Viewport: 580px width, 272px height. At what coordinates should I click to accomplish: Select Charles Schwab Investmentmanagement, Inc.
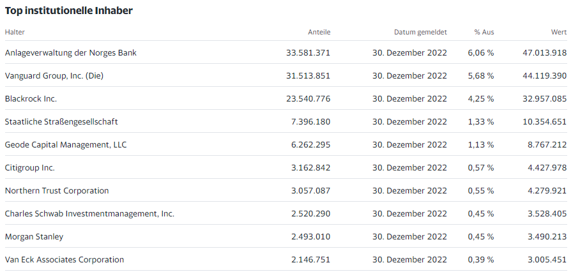89,214
